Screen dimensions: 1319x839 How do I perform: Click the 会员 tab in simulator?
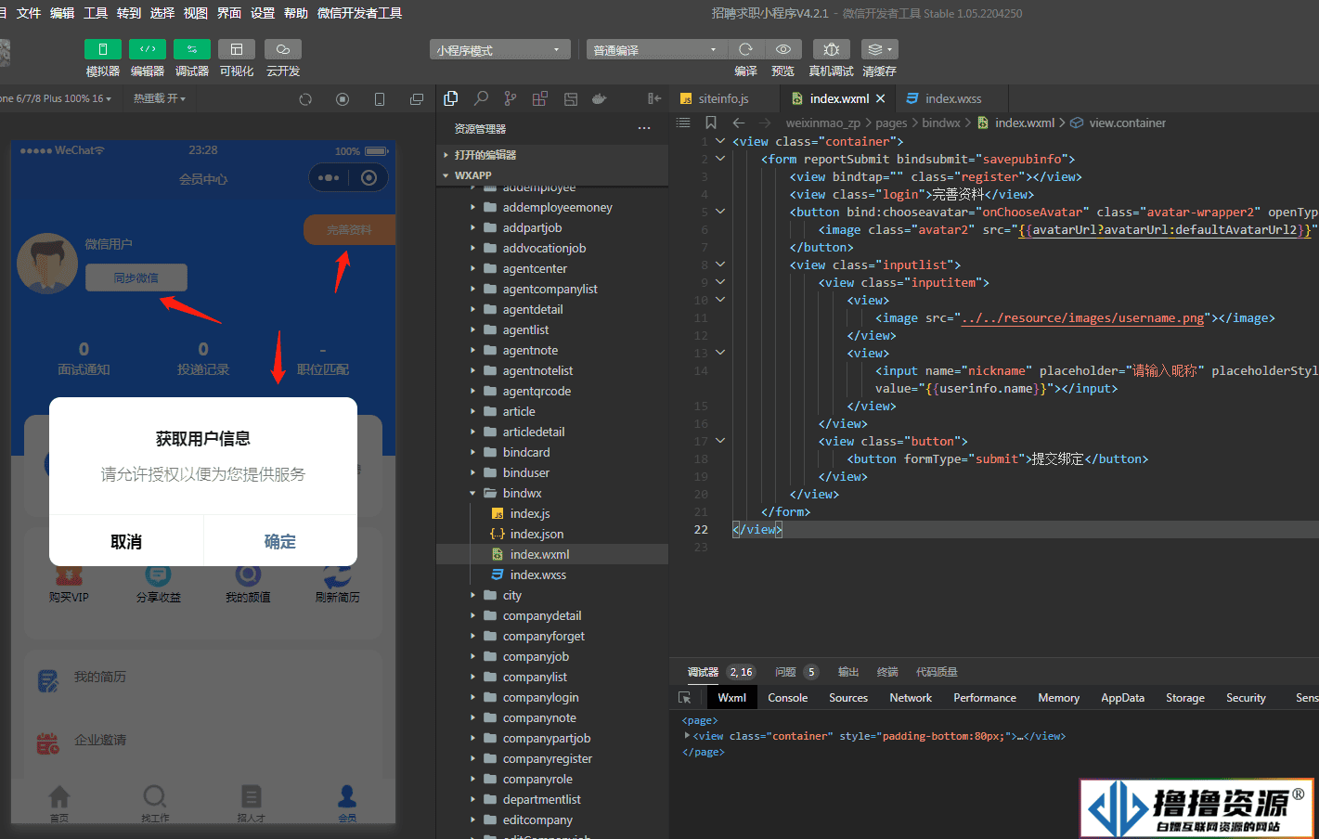coord(346,804)
